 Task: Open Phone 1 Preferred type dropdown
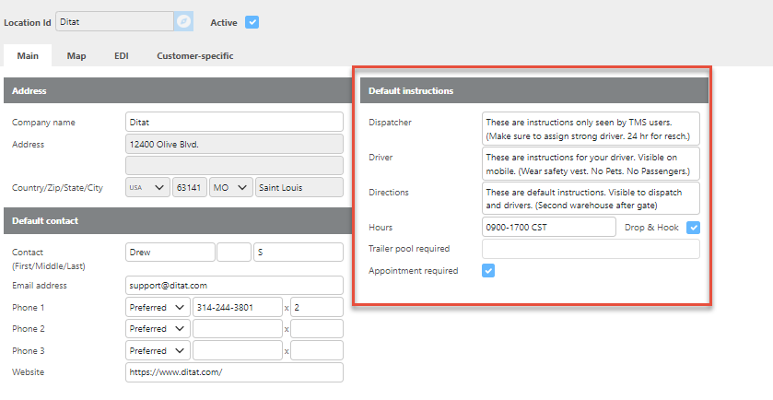click(x=157, y=307)
